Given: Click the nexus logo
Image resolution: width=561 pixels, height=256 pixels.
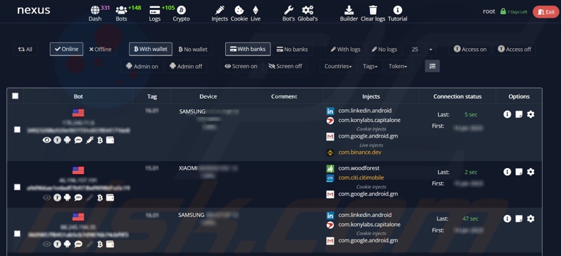Looking at the screenshot, I should (x=33, y=10).
